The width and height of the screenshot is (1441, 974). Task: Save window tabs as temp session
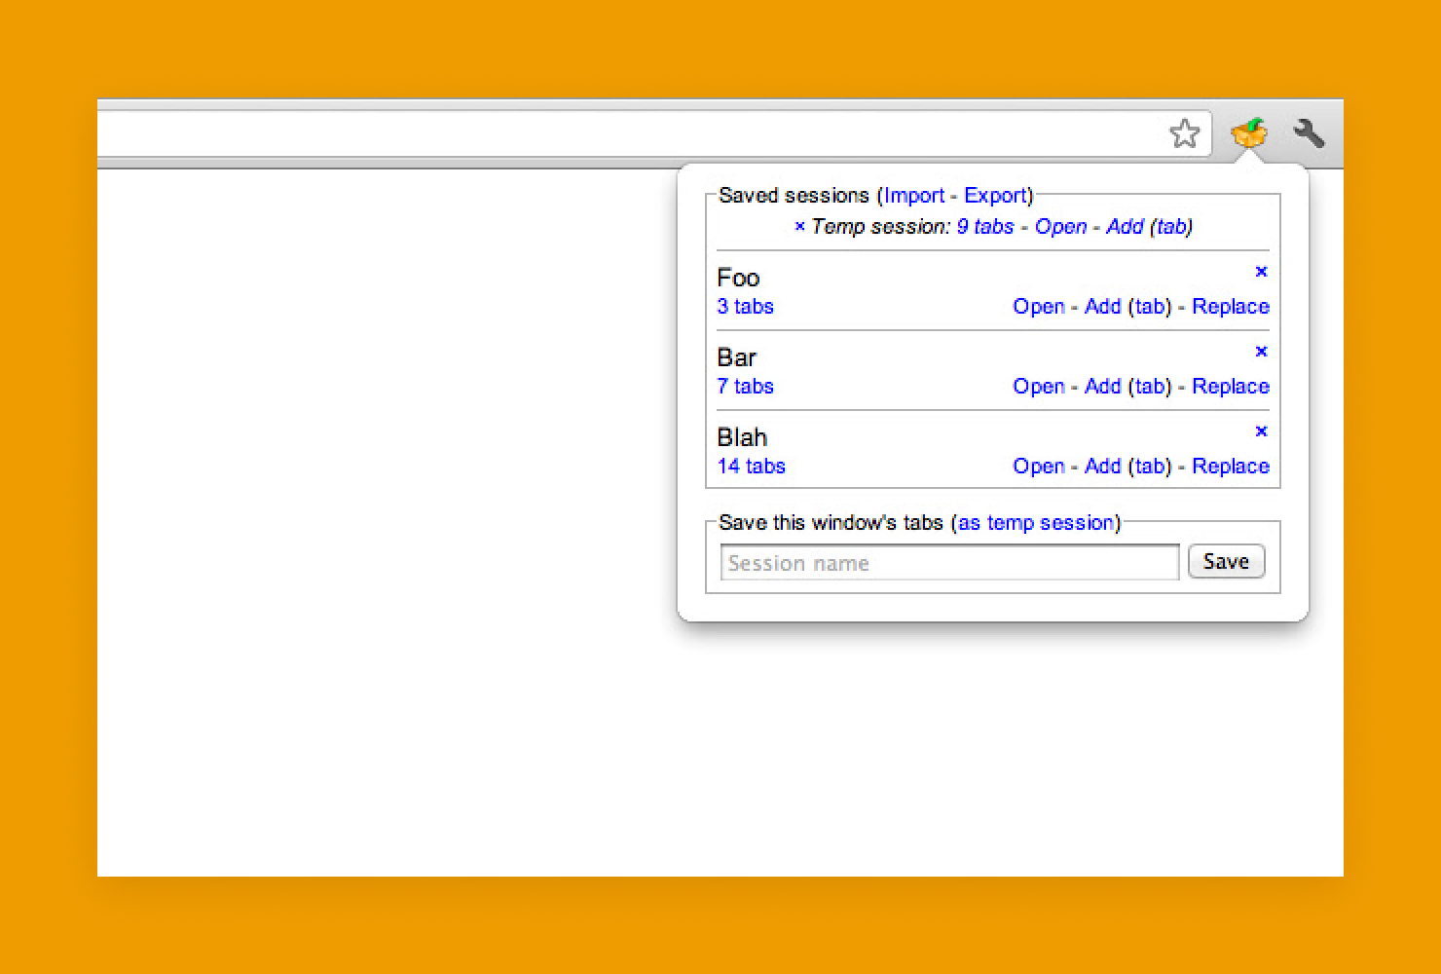1036,522
